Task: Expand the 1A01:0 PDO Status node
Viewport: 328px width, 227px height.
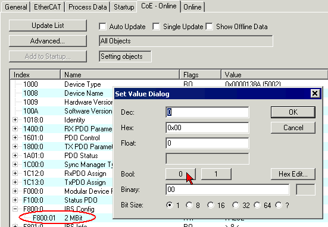Action: (x=15, y=156)
